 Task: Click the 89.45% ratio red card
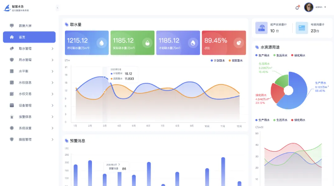(224, 43)
